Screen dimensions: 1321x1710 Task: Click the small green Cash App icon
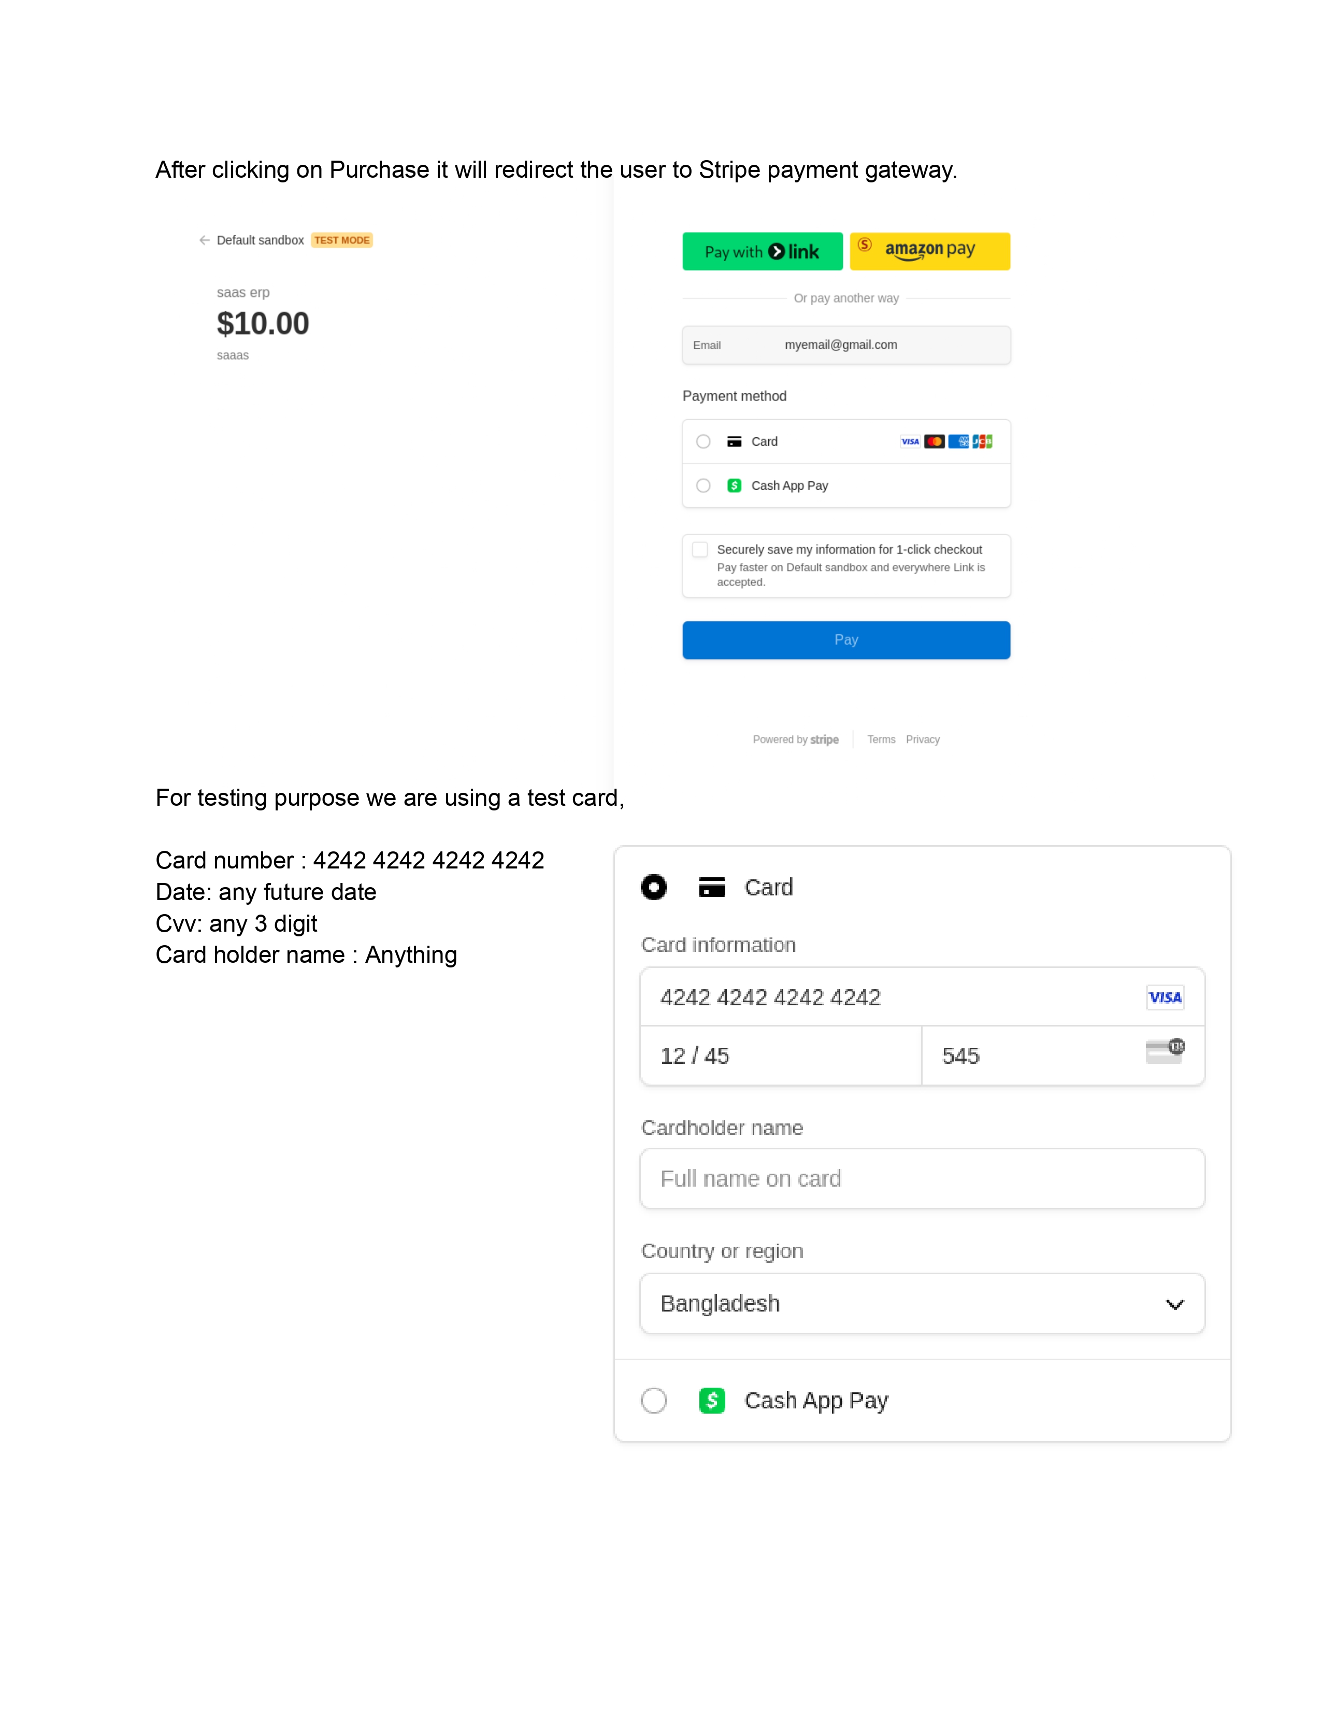point(734,486)
